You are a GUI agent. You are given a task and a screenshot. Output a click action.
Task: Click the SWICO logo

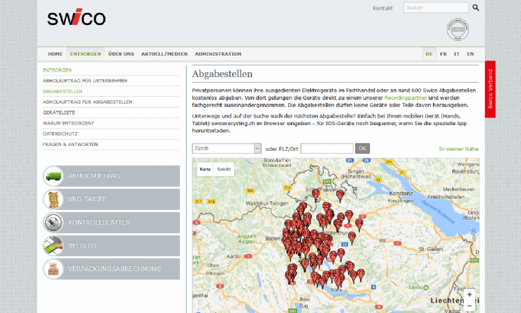click(x=76, y=19)
